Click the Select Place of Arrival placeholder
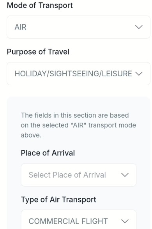Viewport: 152px width, 229px height. (x=67, y=175)
